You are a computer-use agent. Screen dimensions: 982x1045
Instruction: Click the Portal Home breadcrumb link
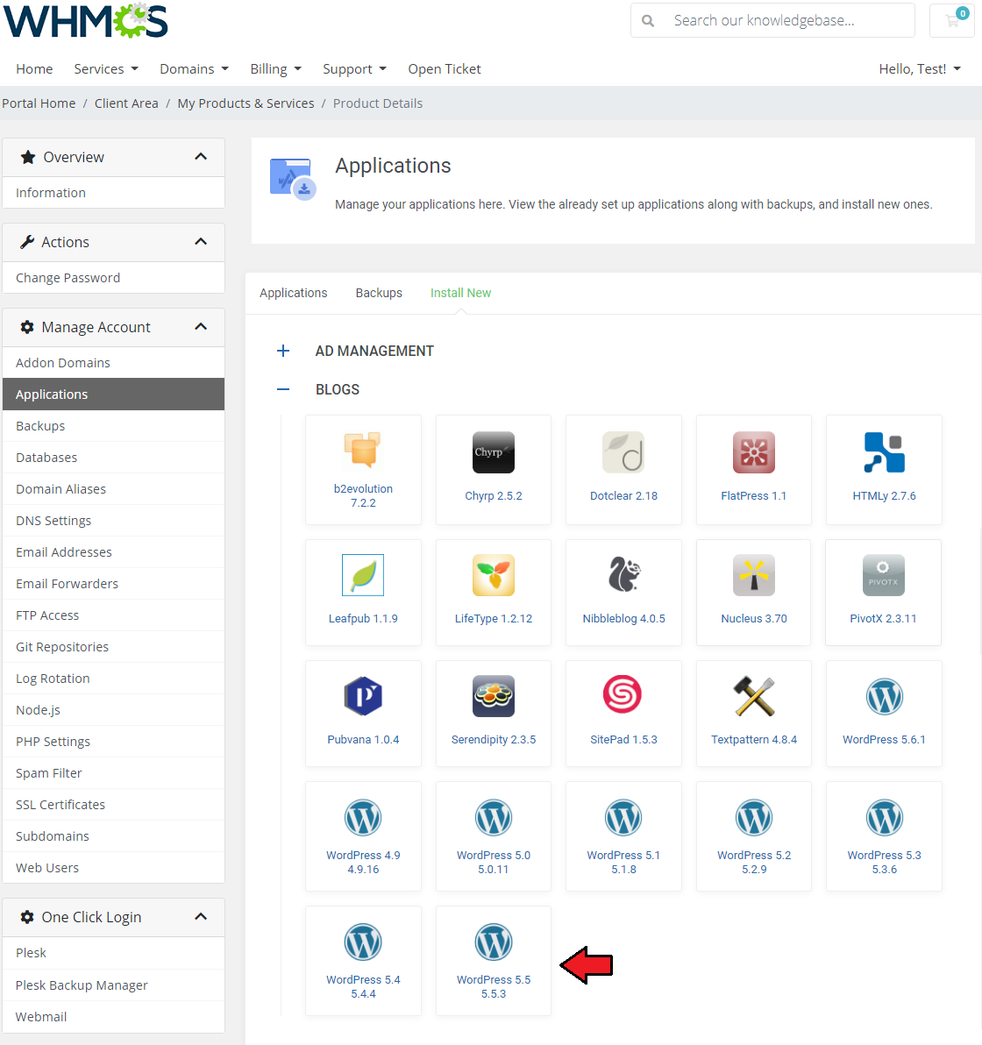click(39, 103)
